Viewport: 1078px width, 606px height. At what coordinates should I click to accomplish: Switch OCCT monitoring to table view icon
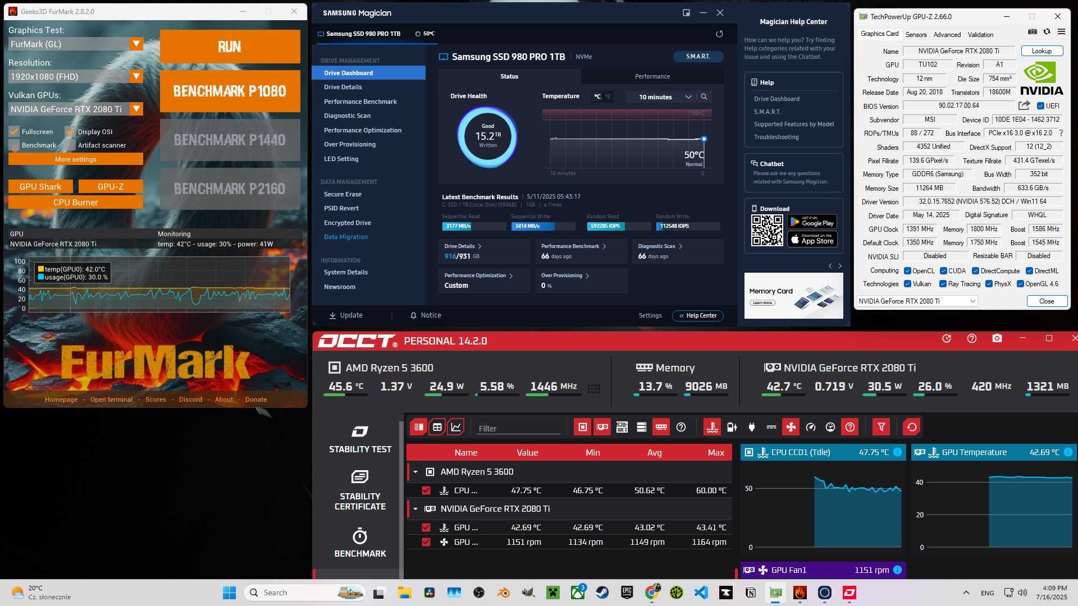[x=437, y=428]
